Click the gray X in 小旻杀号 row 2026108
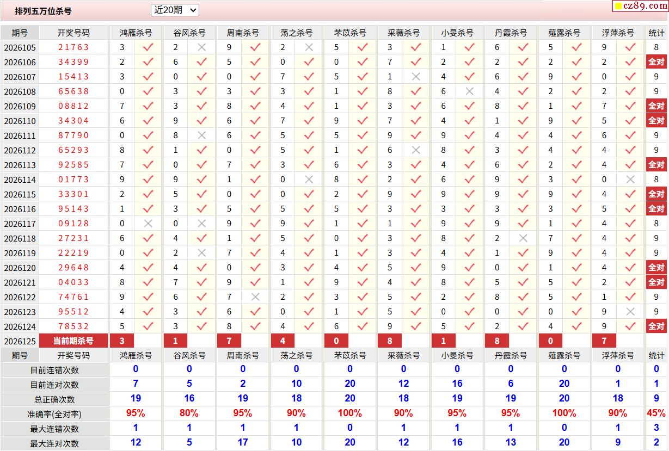Screen dimensions: 669x451 pos(469,91)
